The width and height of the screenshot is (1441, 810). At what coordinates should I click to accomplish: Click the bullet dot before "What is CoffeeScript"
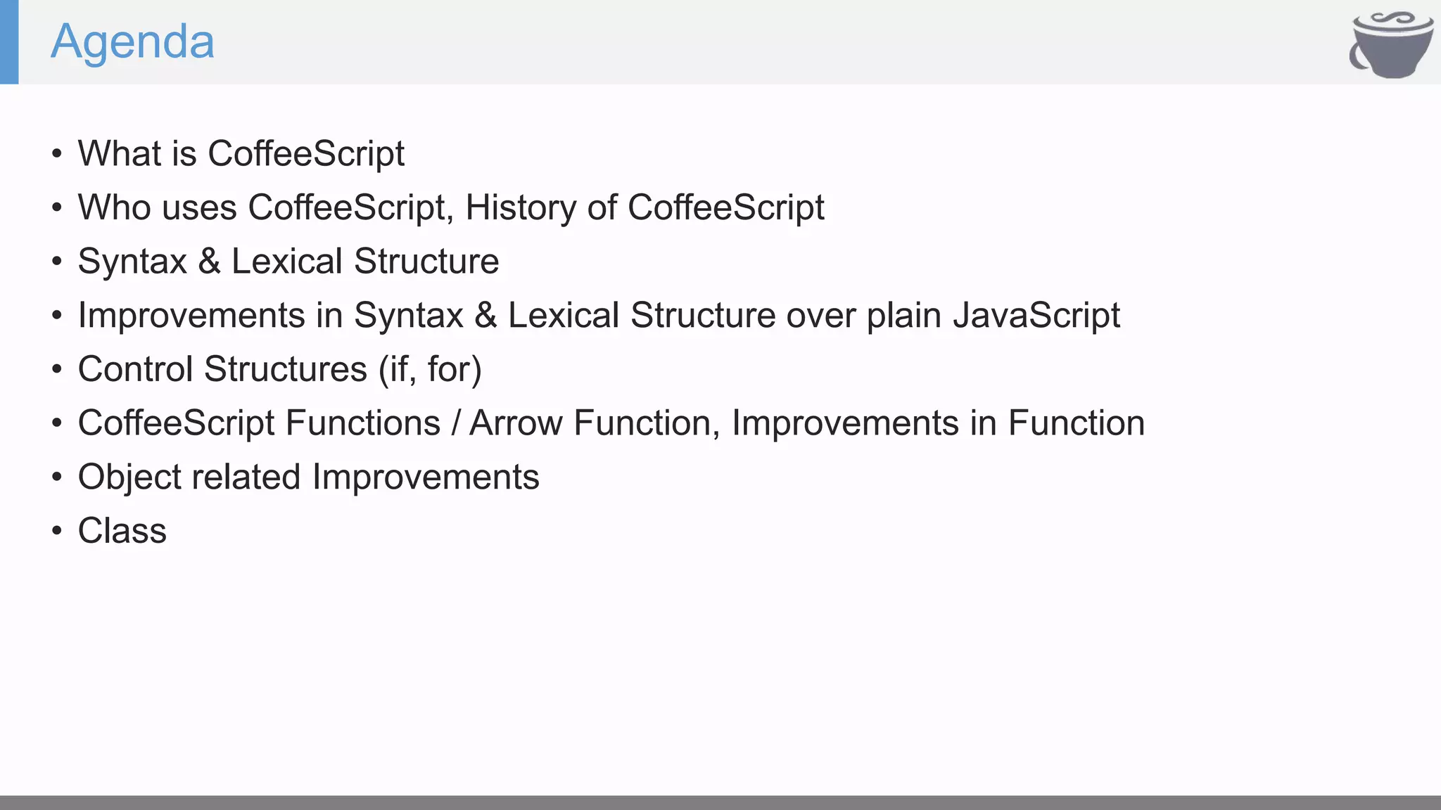point(57,154)
